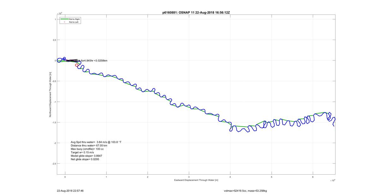Click the x-axis tick label '6'
The image size is (379, 196).
[313, 177]
